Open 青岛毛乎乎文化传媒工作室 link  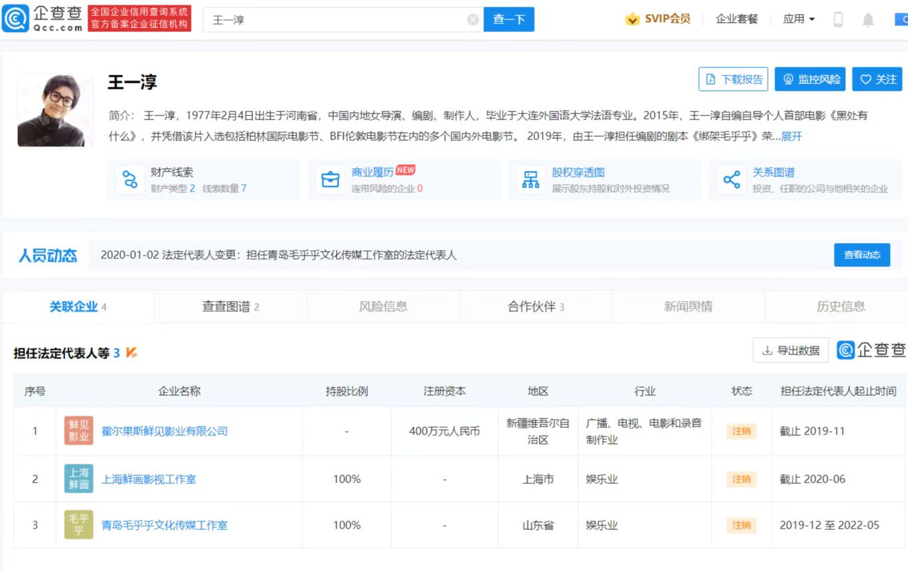tap(165, 525)
